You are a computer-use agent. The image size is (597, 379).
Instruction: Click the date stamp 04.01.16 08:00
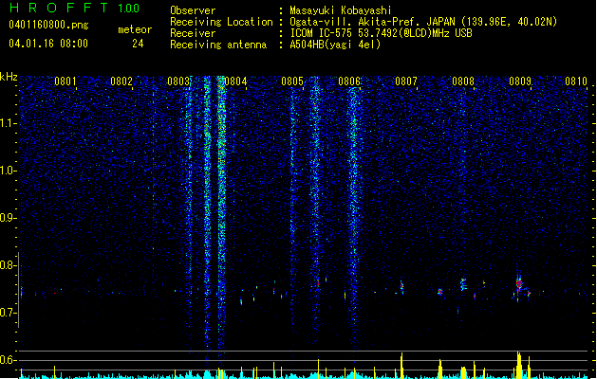tap(48, 44)
